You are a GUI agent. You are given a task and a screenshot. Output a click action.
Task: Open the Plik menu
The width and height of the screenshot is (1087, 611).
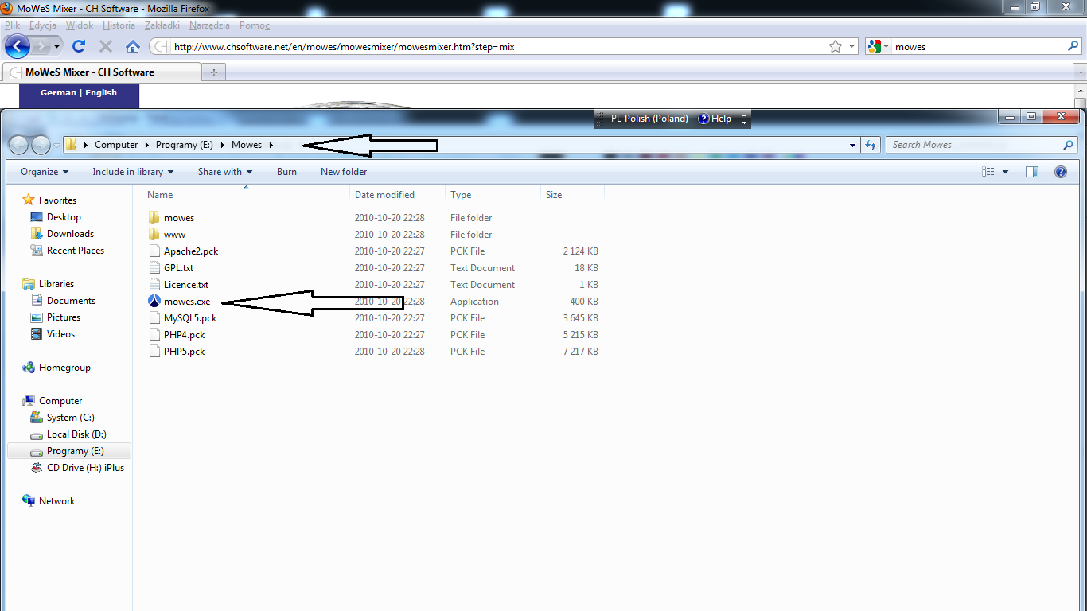point(12,25)
